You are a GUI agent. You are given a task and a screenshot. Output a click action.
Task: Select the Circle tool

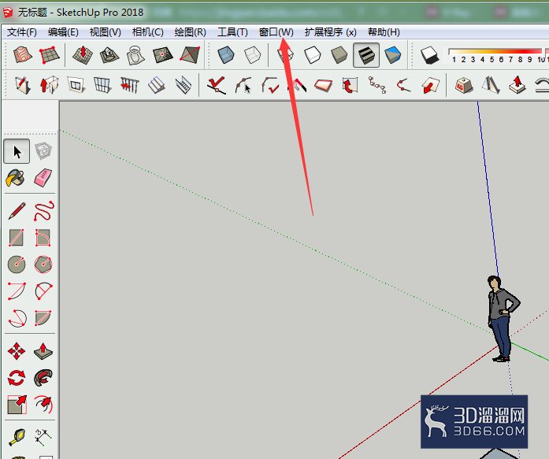pos(17,264)
